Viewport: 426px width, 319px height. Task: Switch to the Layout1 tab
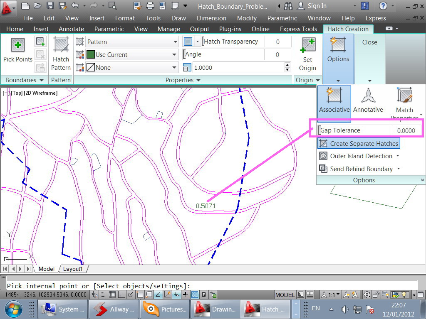pos(72,269)
